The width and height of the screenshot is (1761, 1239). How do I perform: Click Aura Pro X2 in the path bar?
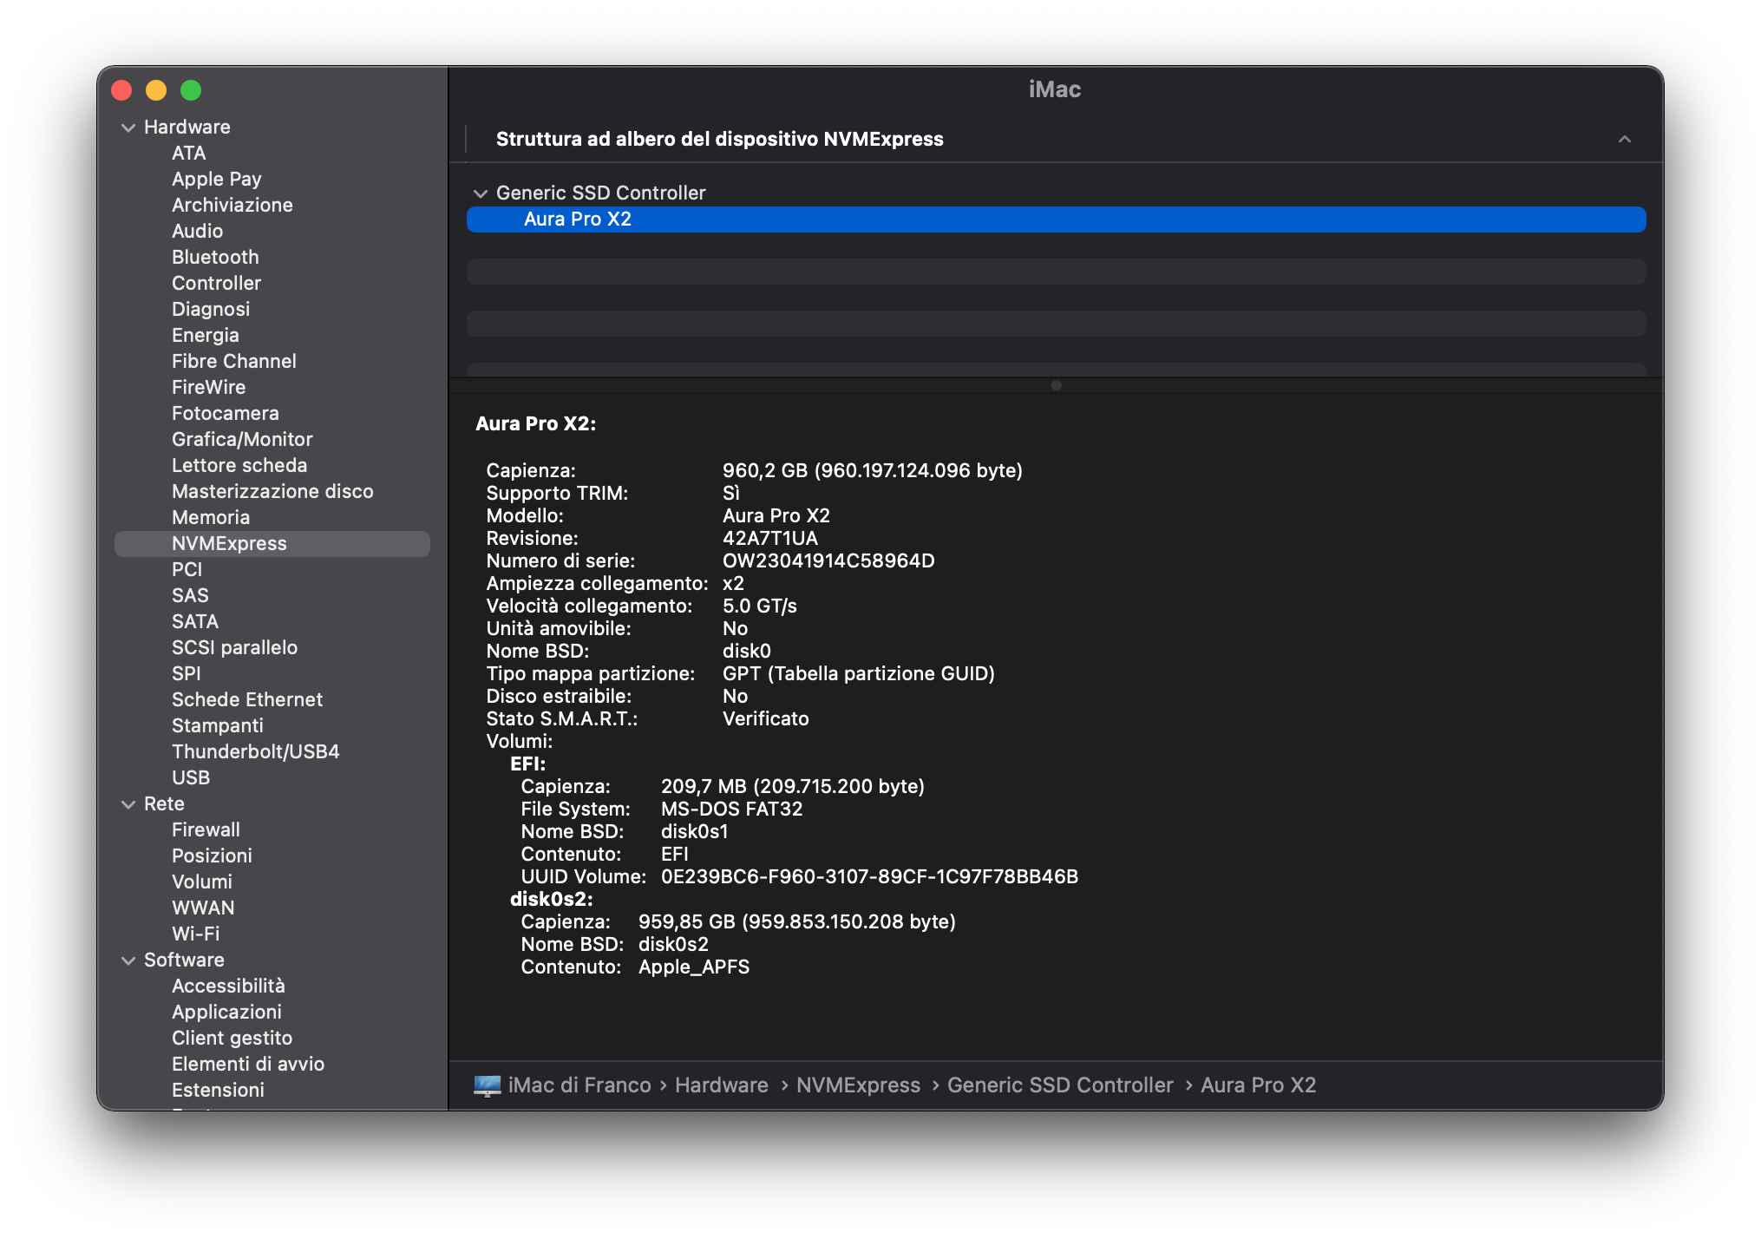[x=1259, y=1085]
